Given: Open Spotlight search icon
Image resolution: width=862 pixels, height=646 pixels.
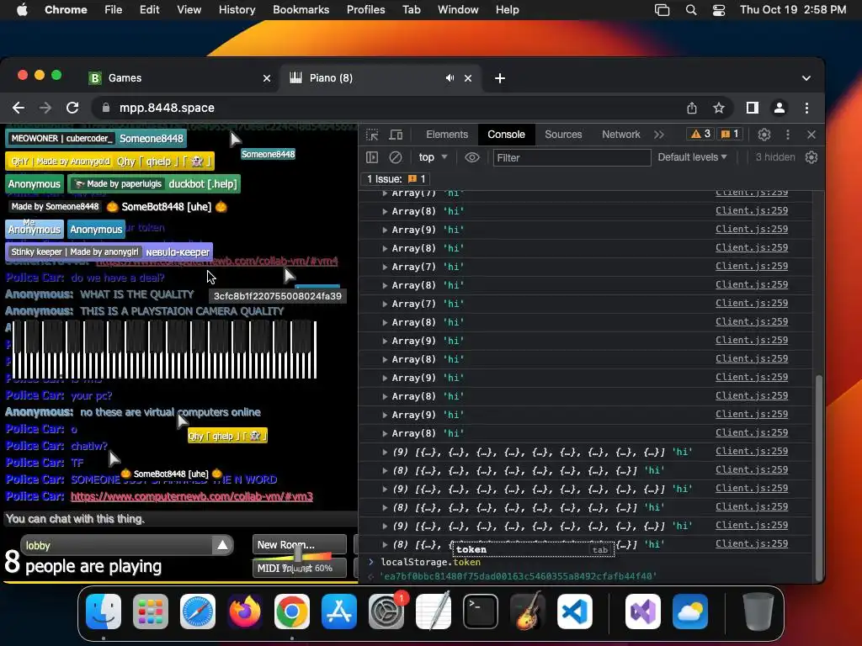Looking at the screenshot, I should click(x=691, y=10).
